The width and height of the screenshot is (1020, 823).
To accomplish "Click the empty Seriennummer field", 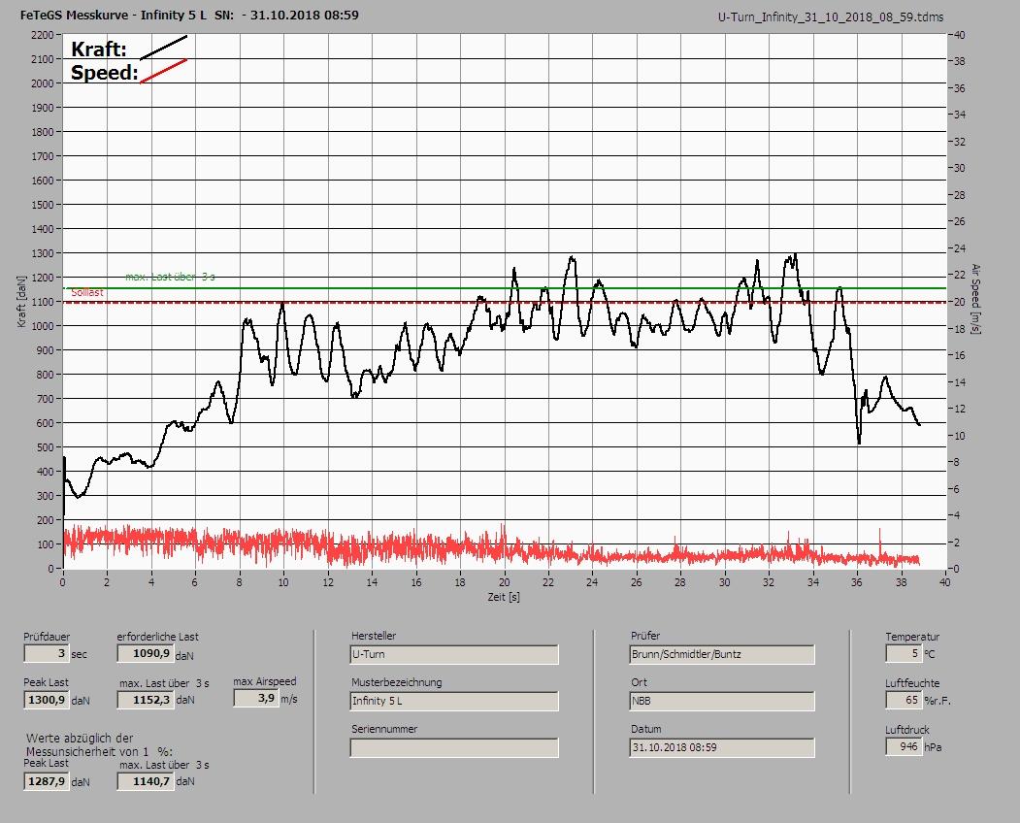I will pyautogui.click(x=453, y=747).
